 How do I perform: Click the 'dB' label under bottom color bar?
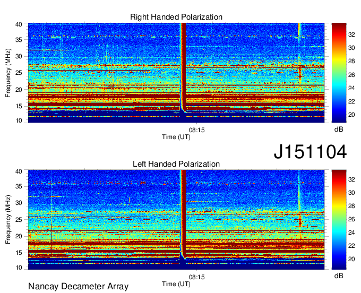point(339,275)
